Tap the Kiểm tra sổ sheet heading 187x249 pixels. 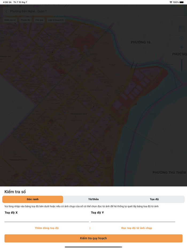click(15, 192)
